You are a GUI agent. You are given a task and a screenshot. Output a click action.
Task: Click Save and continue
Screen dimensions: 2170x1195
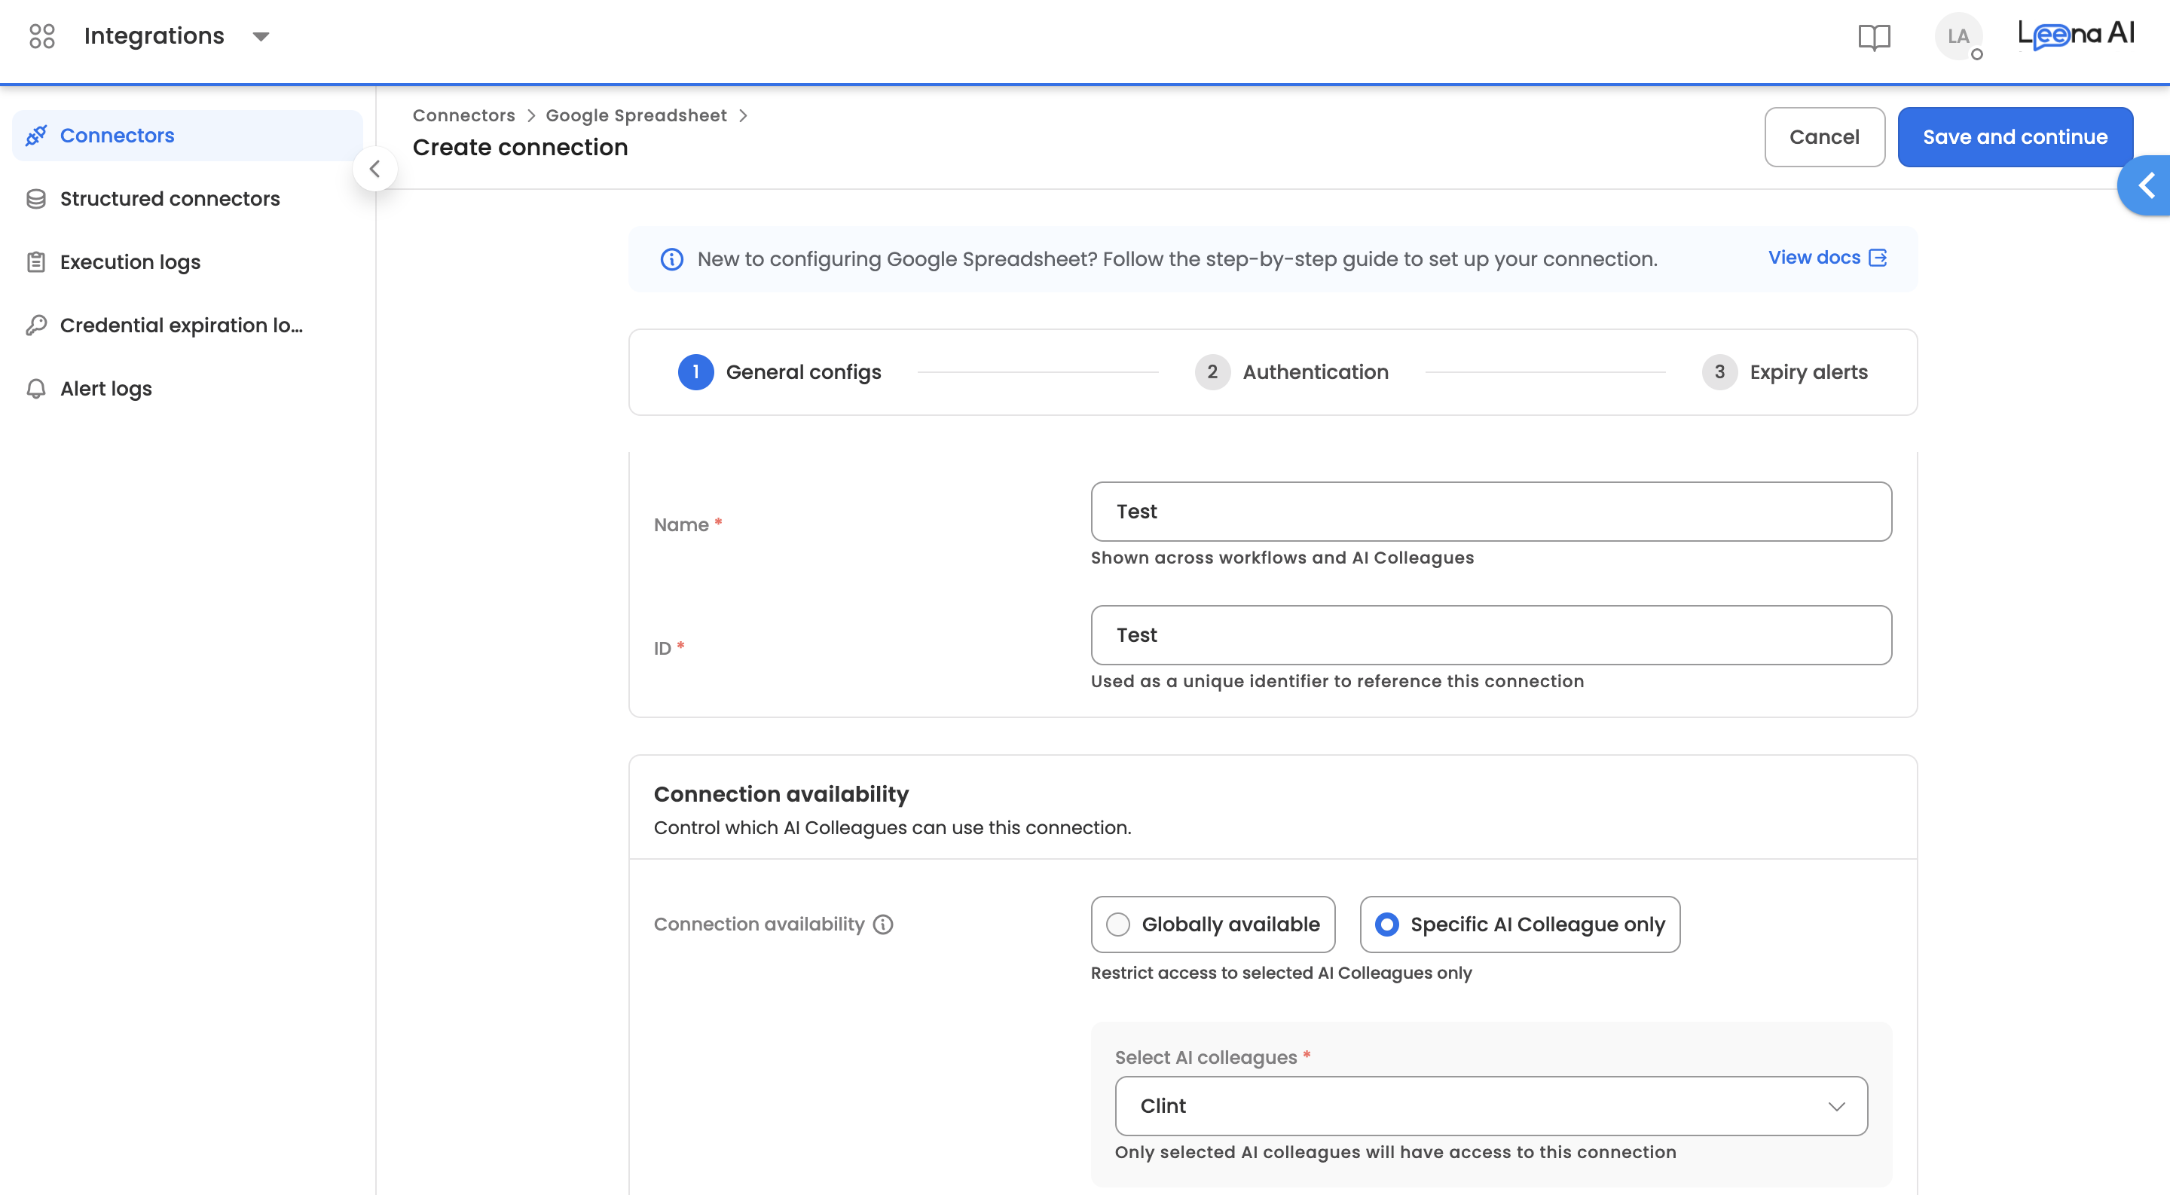click(2015, 137)
